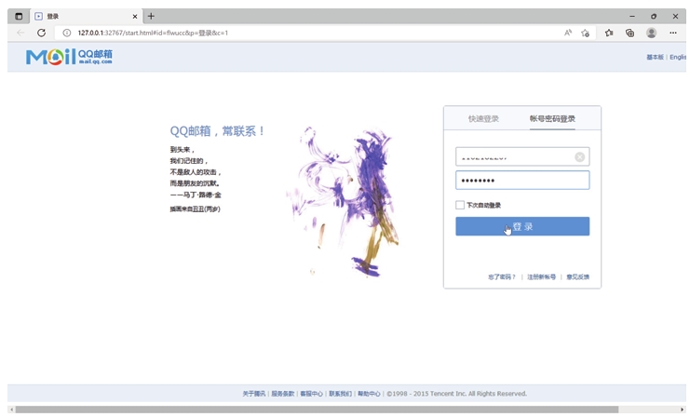Restore down the browser window
The height and width of the screenshot is (417, 690).
(654, 16)
